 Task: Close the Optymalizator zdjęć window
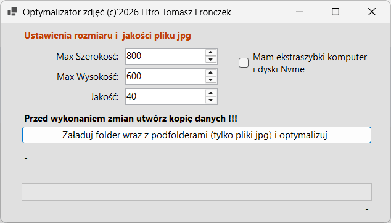[371, 12]
